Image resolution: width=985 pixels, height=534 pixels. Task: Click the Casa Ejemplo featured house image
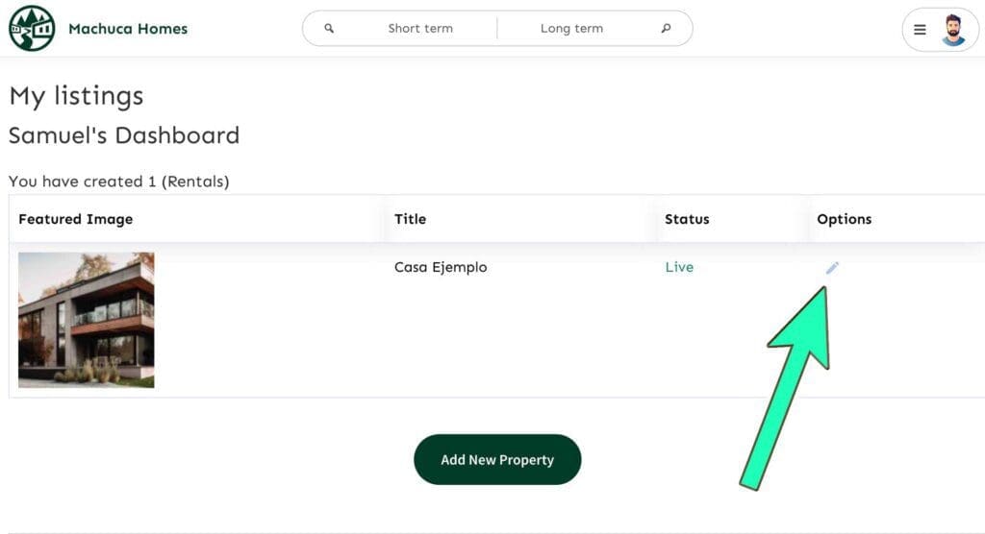(x=86, y=320)
